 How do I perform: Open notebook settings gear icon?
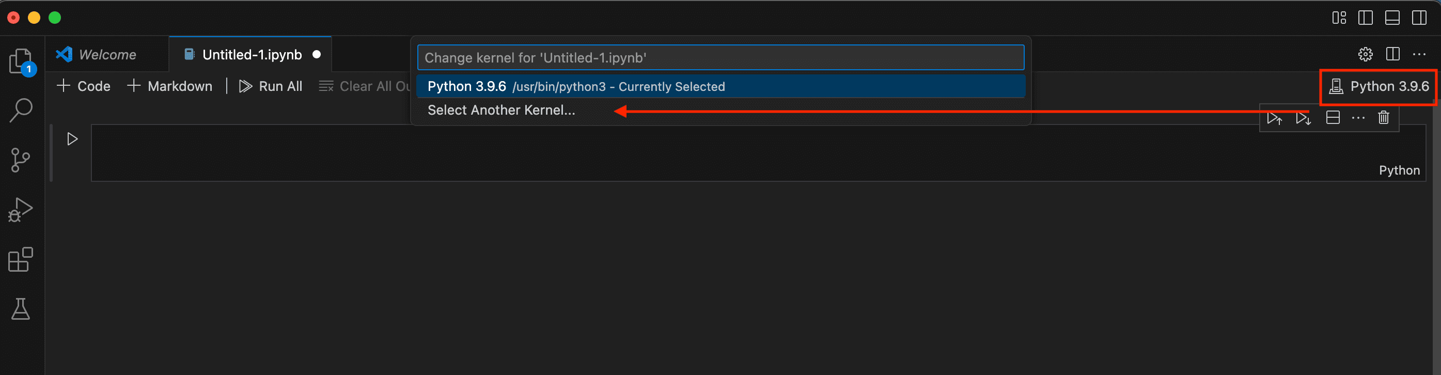[1366, 54]
